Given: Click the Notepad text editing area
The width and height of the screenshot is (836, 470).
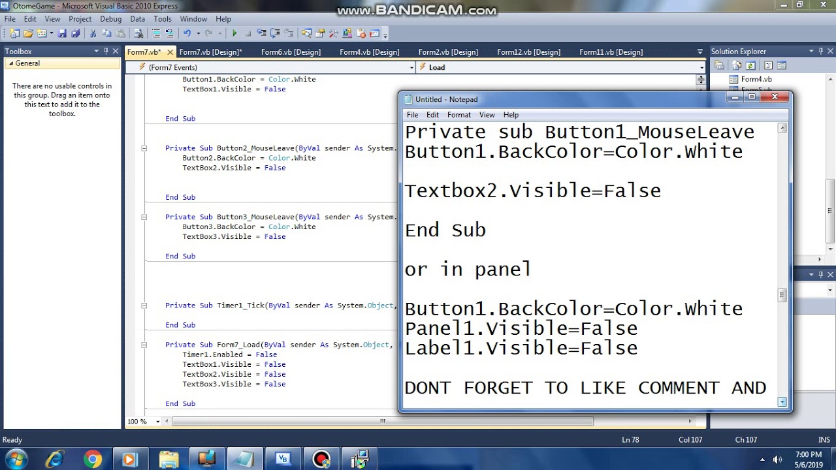Looking at the screenshot, I should click(x=590, y=265).
